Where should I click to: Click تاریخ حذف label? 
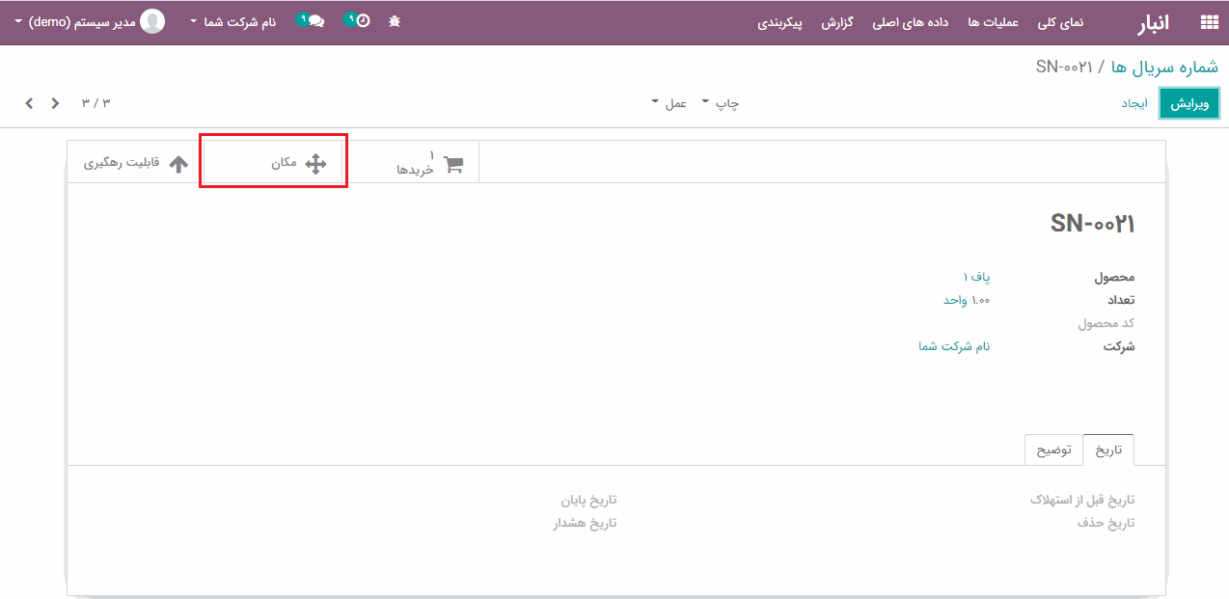(1106, 523)
